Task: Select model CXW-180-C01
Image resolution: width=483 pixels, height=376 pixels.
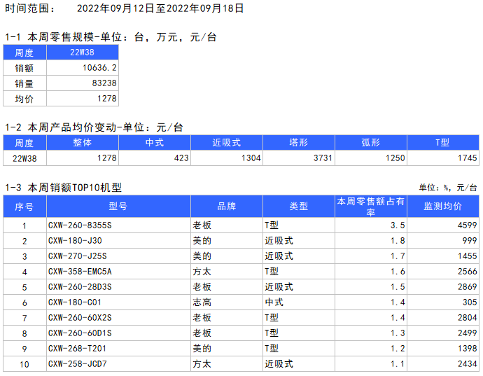Action: pos(75,302)
